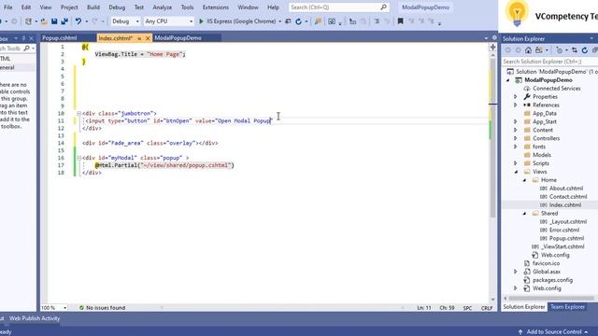Open the File menu

click(x=8, y=7)
